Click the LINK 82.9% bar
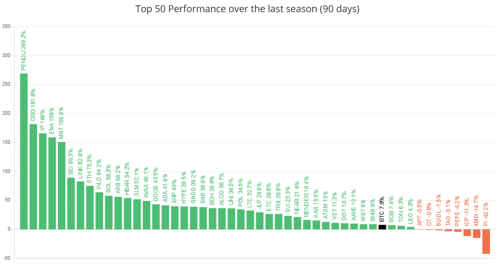 [x=81, y=205]
